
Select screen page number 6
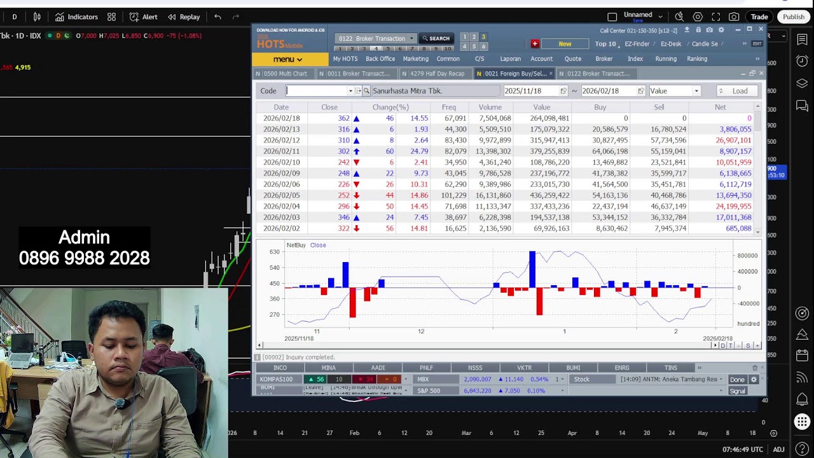pos(483,46)
